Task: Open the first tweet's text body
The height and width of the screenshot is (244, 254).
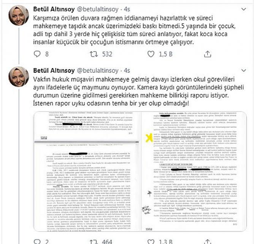Action: 134,30
